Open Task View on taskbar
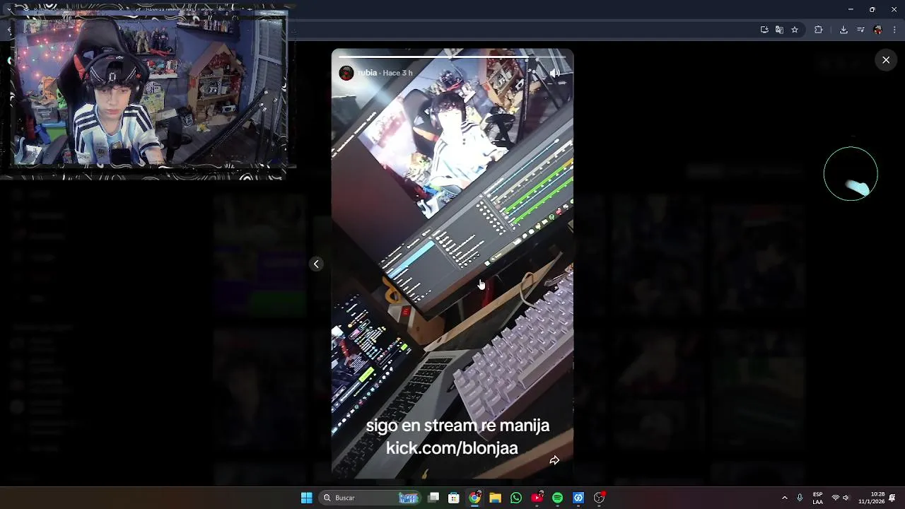This screenshot has width=905, height=509. pyautogui.click(x=433, y=498)
